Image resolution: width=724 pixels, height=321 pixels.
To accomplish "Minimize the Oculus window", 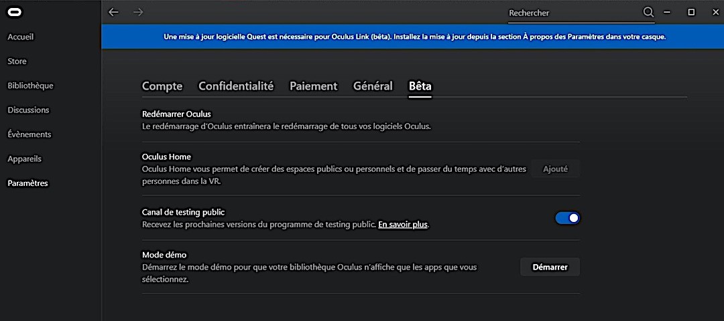I will [667, 13].
